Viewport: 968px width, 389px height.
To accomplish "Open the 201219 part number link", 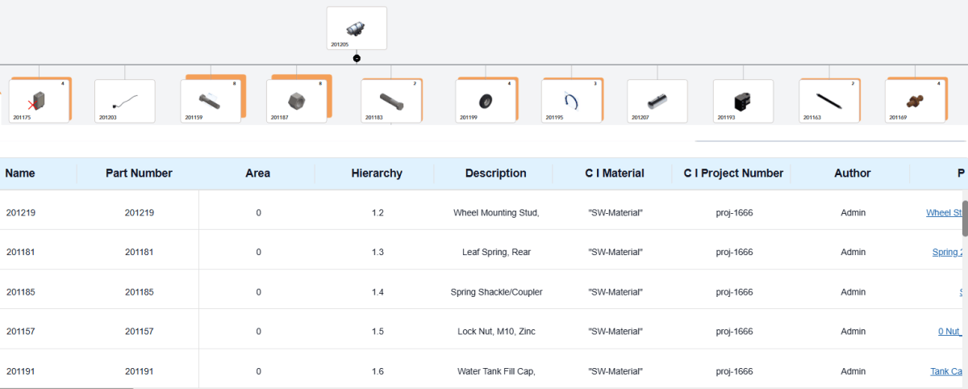I will point(139,213).
